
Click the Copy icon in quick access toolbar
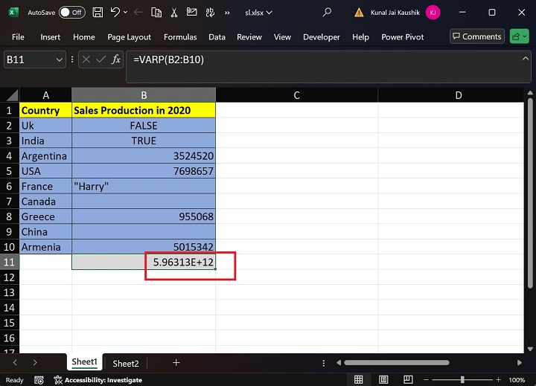(156, 13)
